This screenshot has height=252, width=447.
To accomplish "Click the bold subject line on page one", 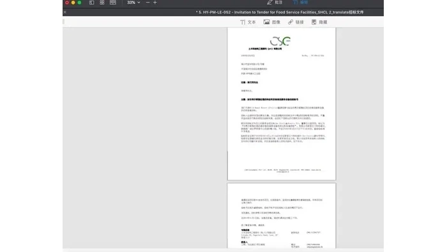I will 269,100.
